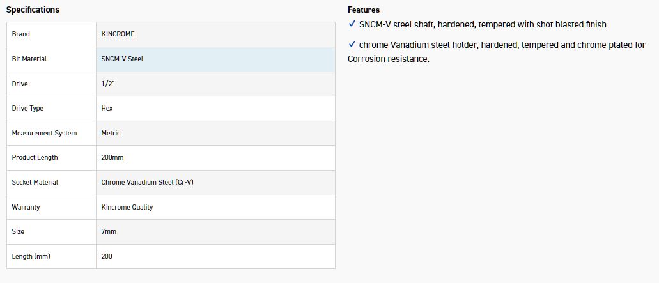659x283 pixels.
Task: Click the checkmark beside chrome Vanadium holder feature
Action: [x=352, y=45]
